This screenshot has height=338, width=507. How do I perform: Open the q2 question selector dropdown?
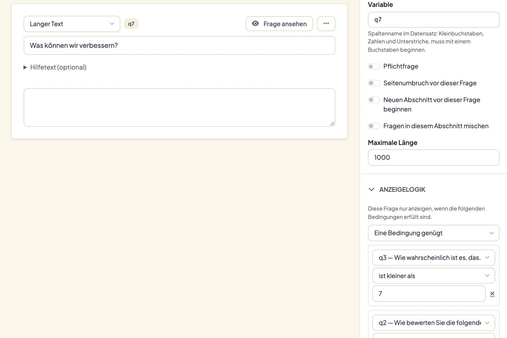(x=433, y=323)
